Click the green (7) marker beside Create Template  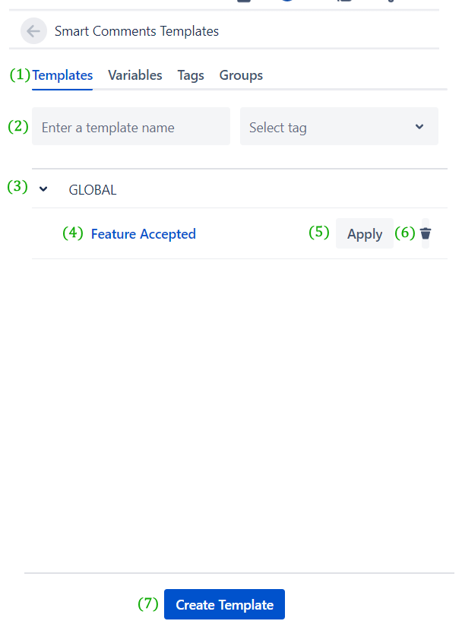coord(147,604)
